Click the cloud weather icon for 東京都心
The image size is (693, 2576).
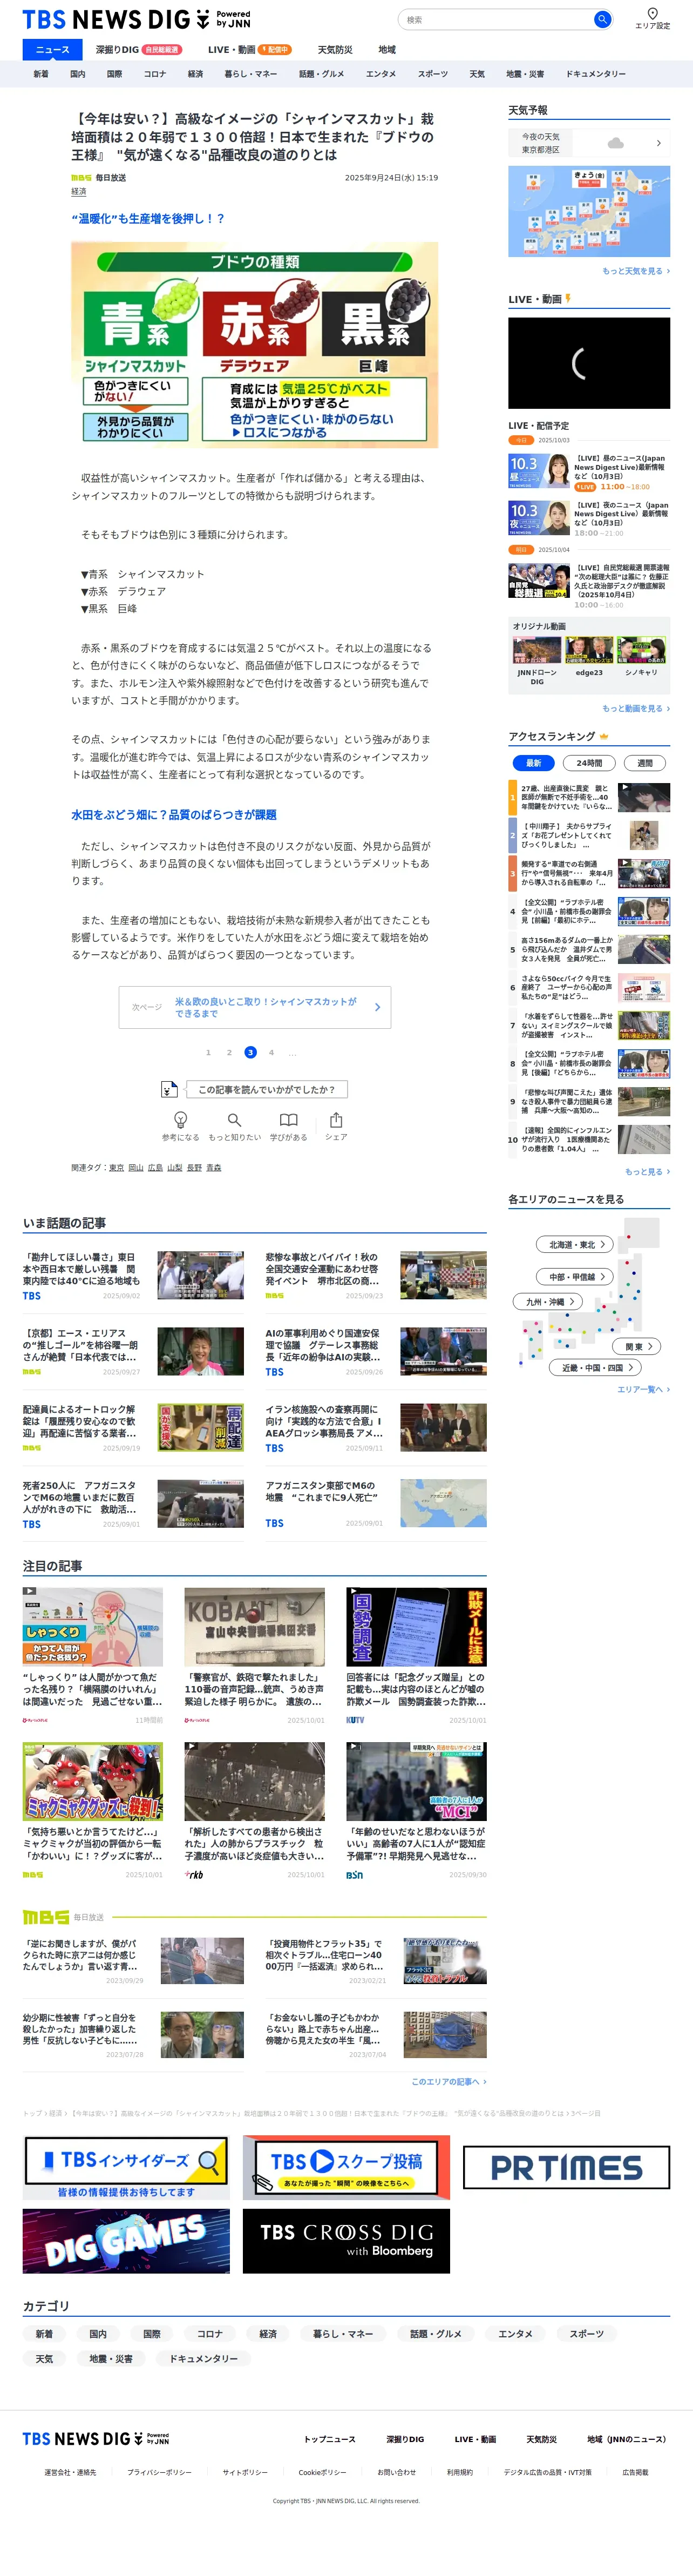click(x=616, y=143)
